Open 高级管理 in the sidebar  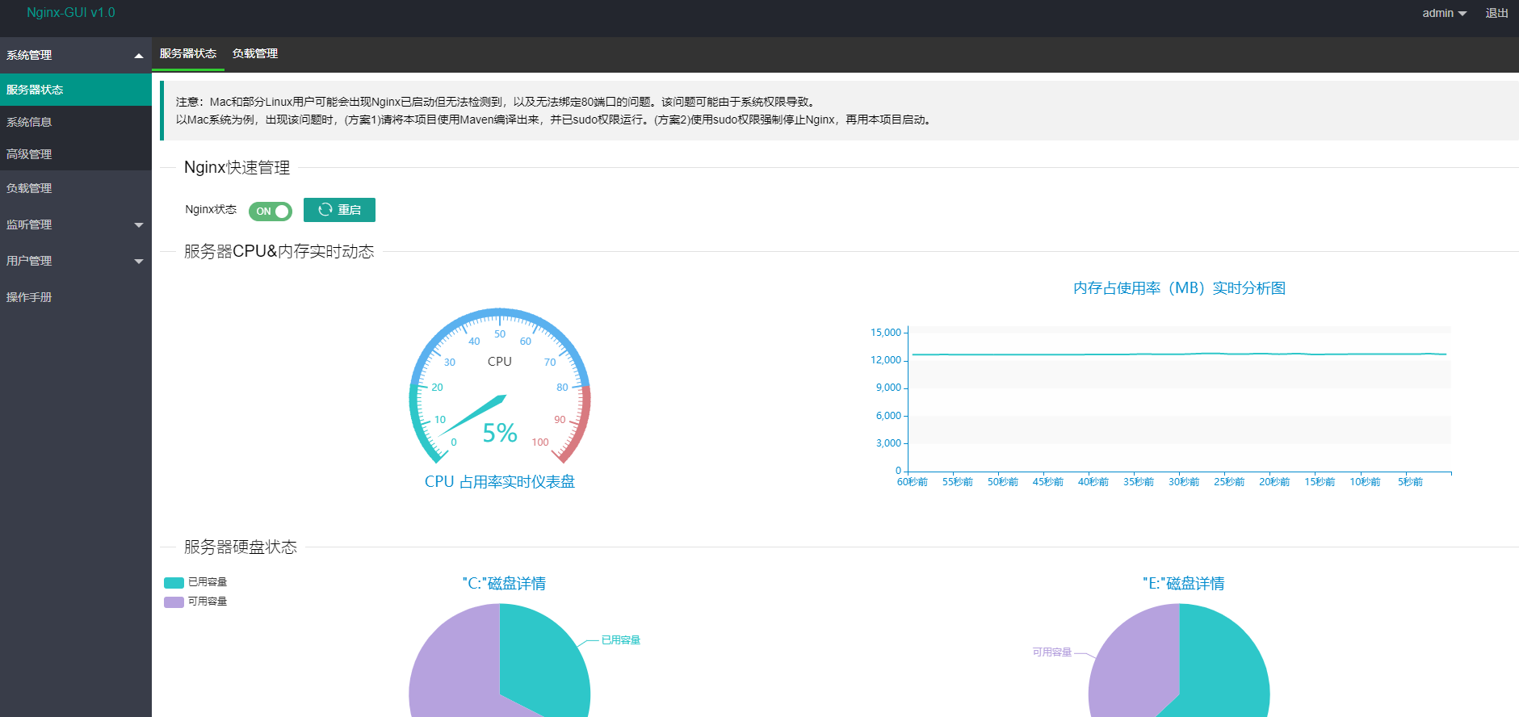point(76,154)
